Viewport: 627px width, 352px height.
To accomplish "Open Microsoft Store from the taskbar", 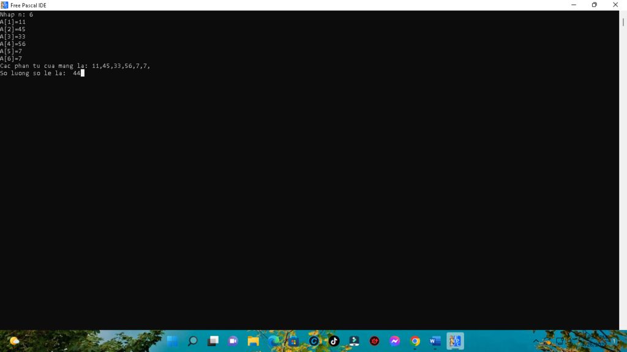I will (293, 341).
